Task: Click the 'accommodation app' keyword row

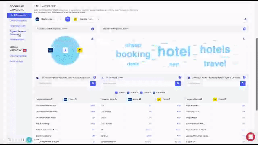Action: tap(65, 106)
